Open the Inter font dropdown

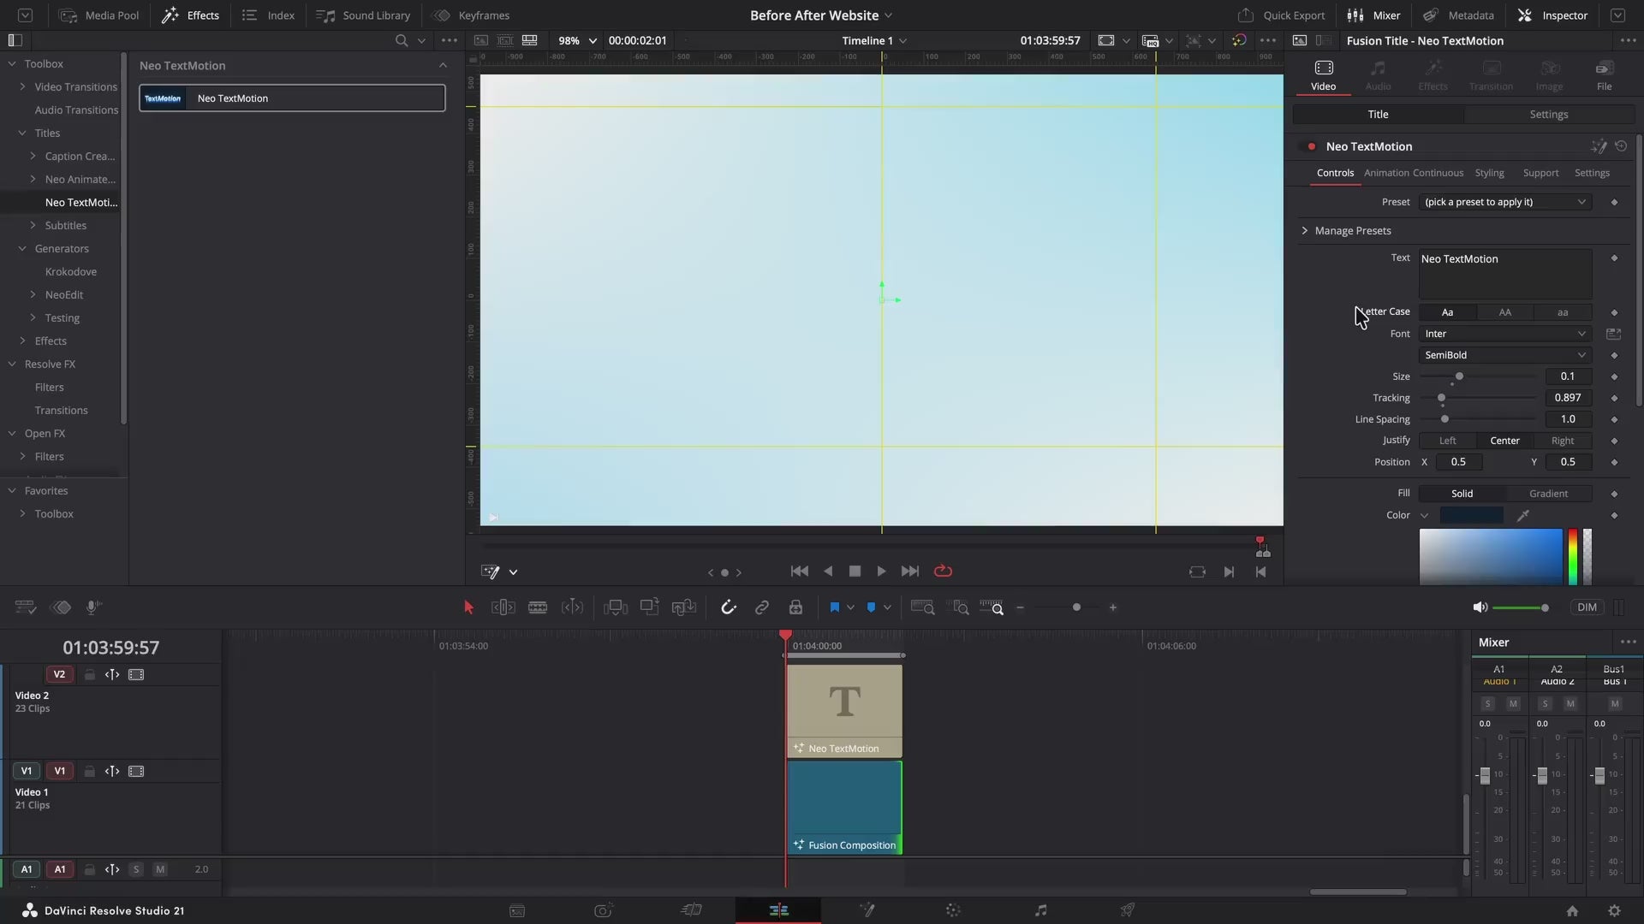pos(1505,334)
